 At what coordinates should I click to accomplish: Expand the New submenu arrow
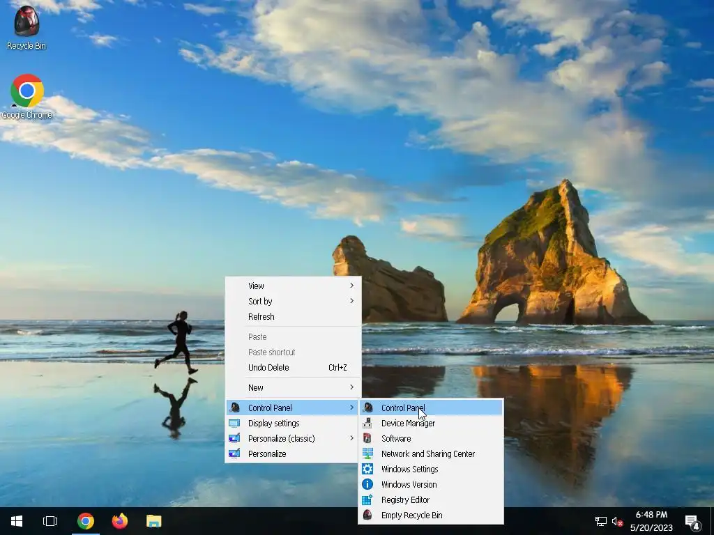click(351, 387)
